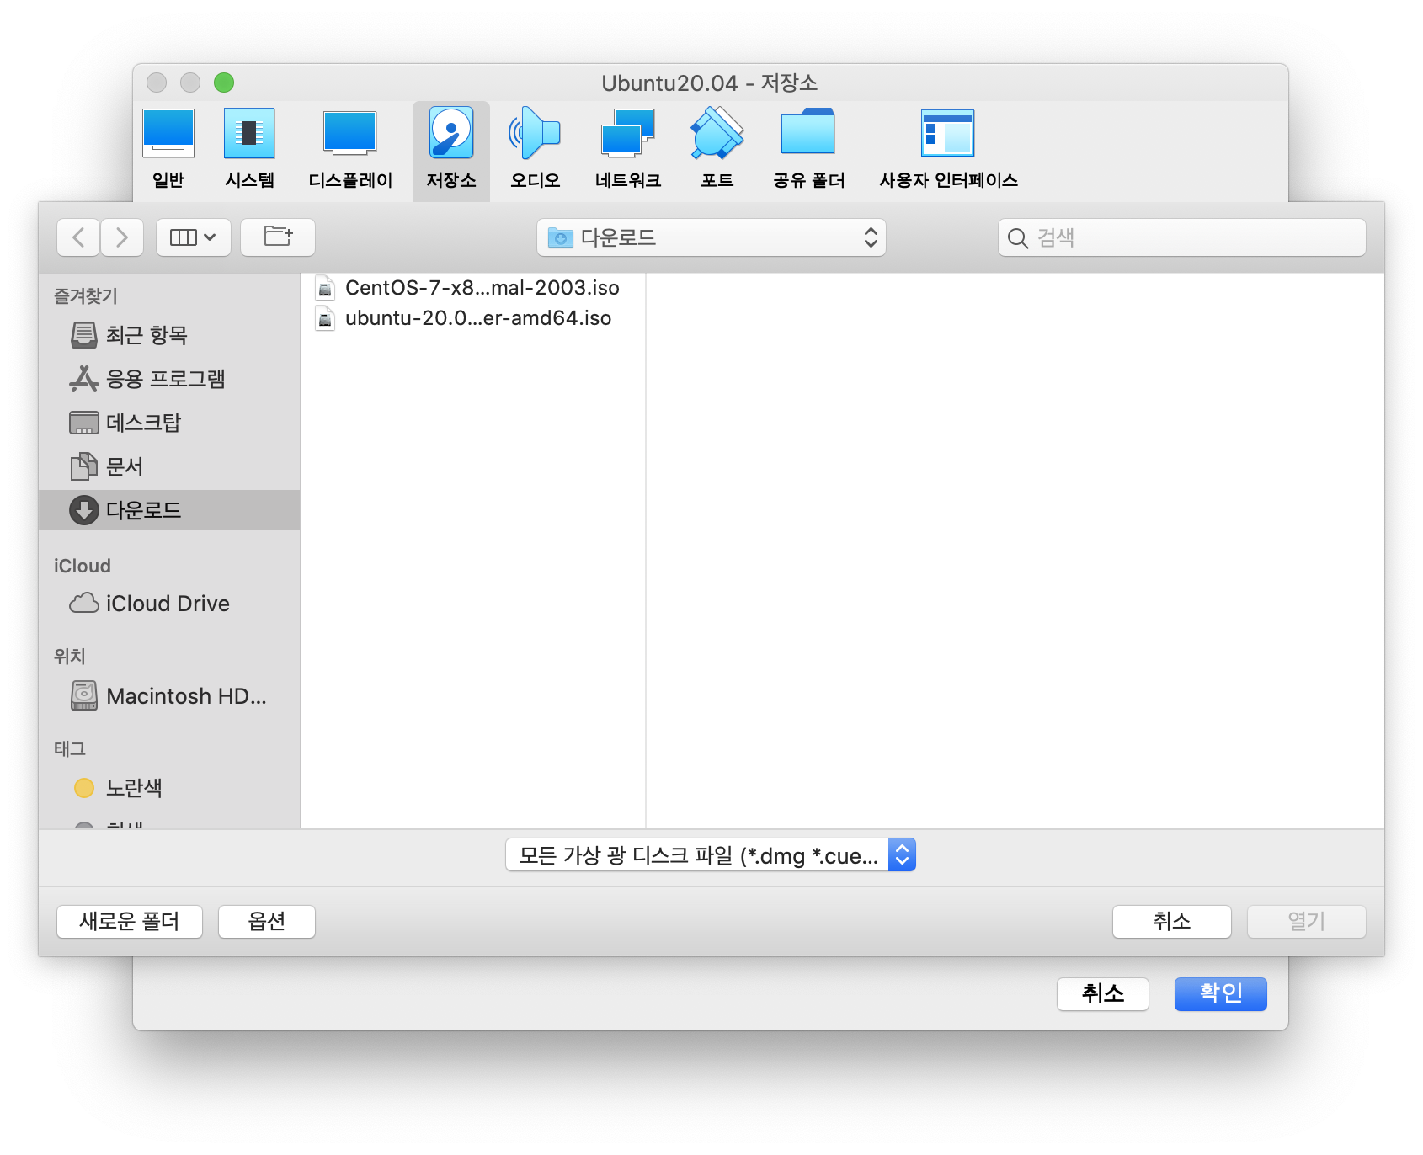Image resolution: width=1423 pixels, height=1155 pixels.
Task: Click the CentOS iso file icon
Action: [325, 288]
